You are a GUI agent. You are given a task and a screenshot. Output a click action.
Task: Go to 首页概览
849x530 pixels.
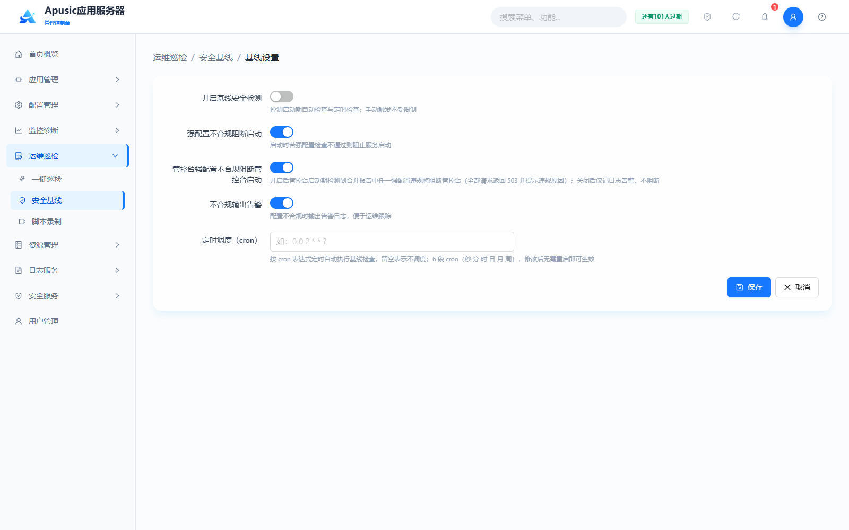pos(67,54)
